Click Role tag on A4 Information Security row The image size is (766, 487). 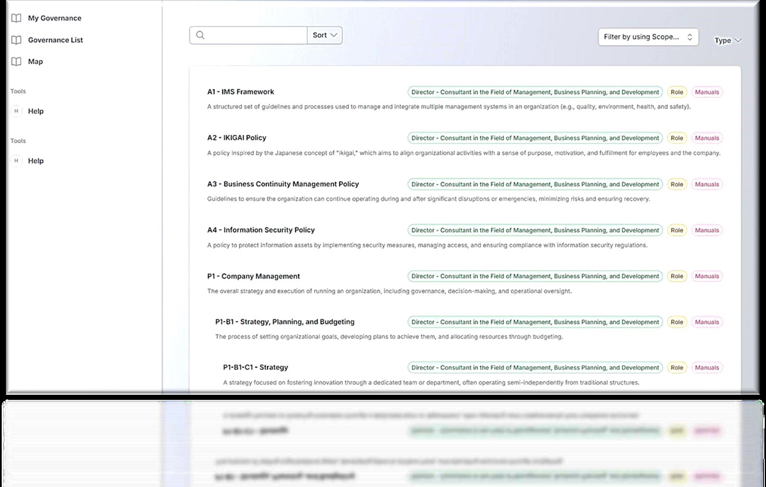(677, 230)
